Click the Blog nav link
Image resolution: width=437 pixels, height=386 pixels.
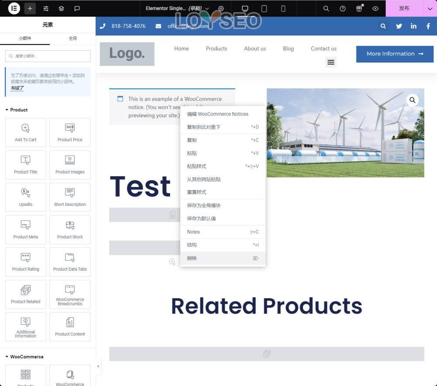tap(288, 49)
